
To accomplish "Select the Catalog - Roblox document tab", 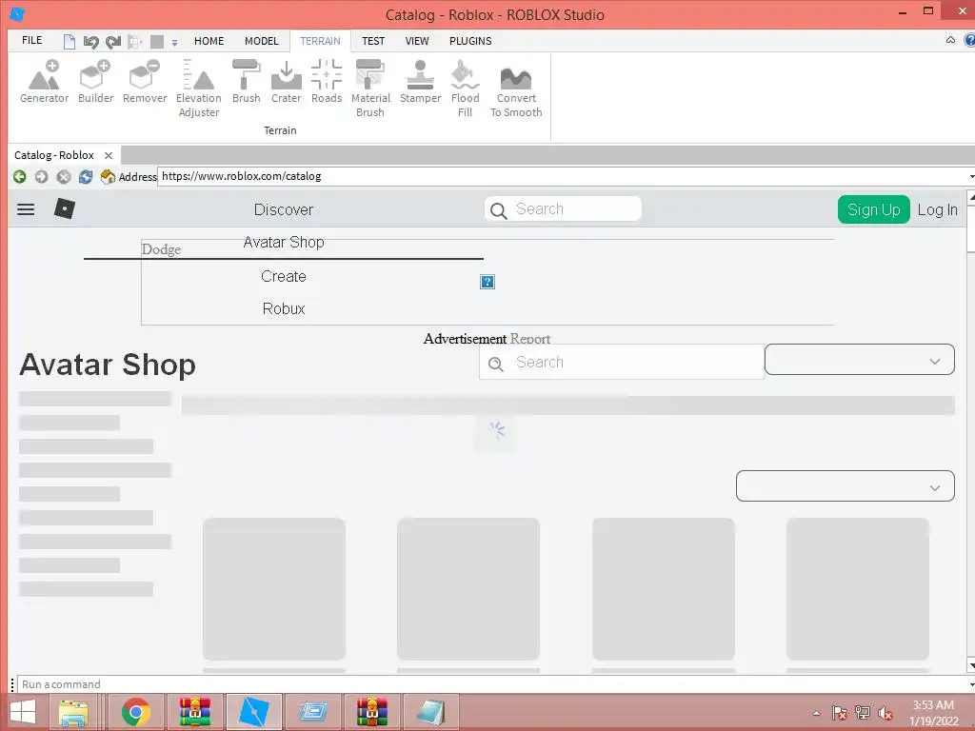I will pyautogui.click(x=54, y=155).
